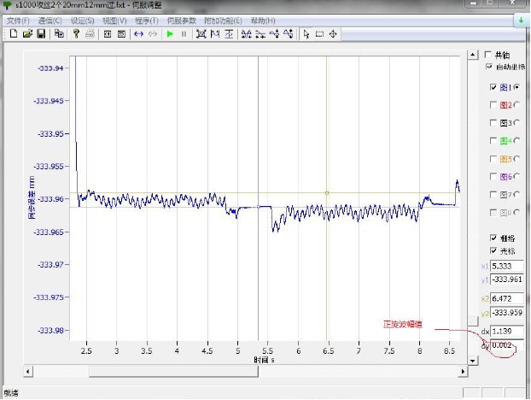Click the Save floppy disk icon
The width and height of the screenshot is (531, 400).
40,34
